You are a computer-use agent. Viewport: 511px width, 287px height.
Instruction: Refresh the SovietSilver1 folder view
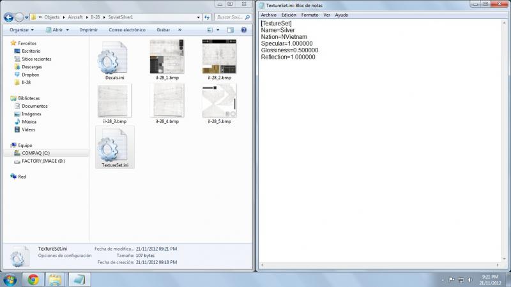(x=207, y=17)
